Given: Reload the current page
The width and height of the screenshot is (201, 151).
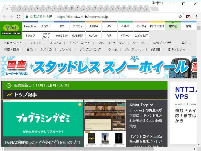Looking at the screenshot, I should coord(19,17).
